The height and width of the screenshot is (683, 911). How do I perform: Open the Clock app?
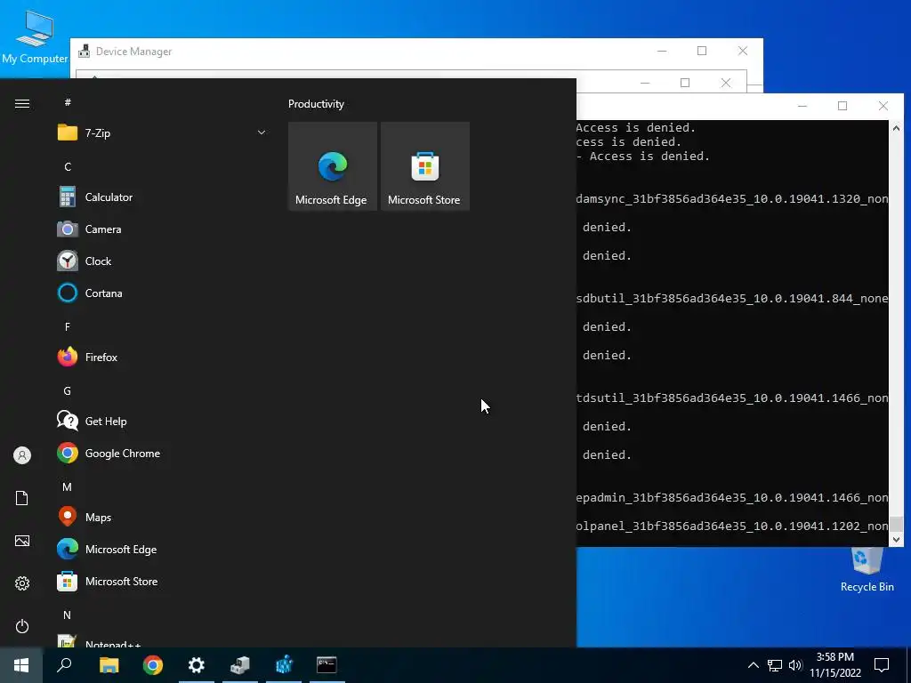tap(162, 261)
